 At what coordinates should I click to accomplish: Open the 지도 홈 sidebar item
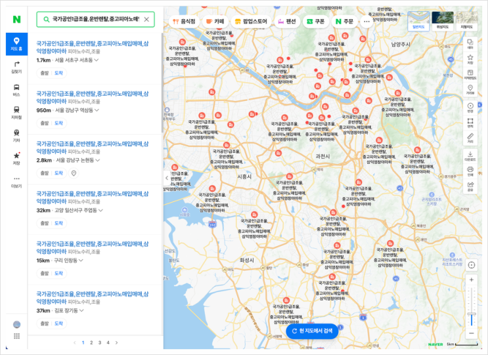16,44
